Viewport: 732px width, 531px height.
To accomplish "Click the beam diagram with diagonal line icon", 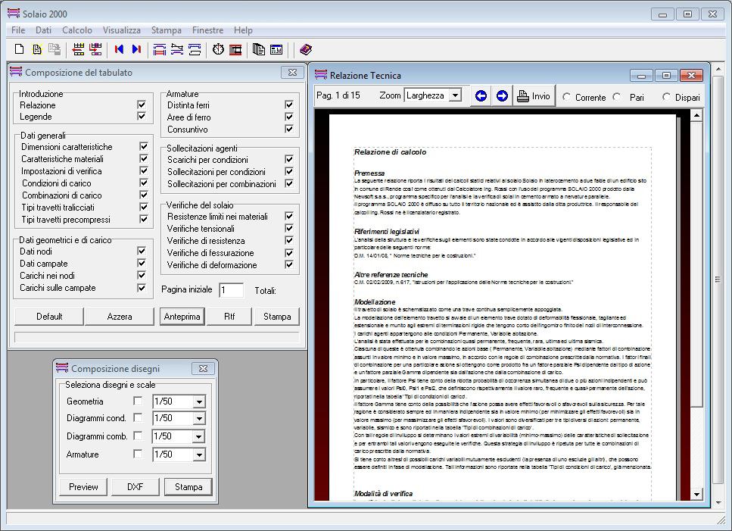I will click(x=177, y=49).
